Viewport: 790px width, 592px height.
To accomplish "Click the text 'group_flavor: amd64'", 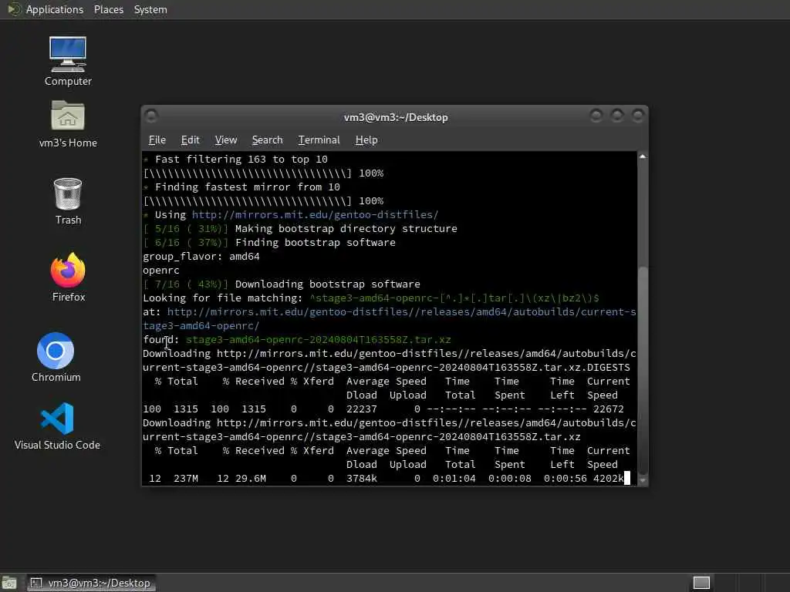I will (201, 256).
